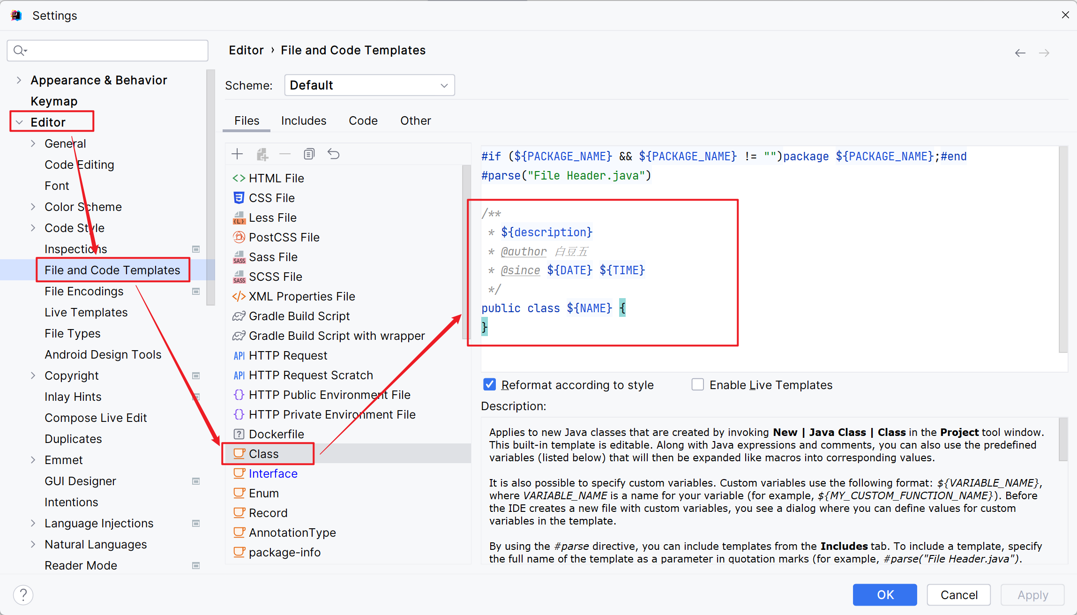
Task: Select the HTTP Request API icon
Action: coord(239,355)
